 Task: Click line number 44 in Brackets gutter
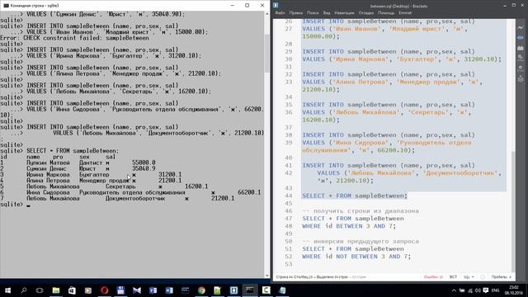[x=288, y=196]
